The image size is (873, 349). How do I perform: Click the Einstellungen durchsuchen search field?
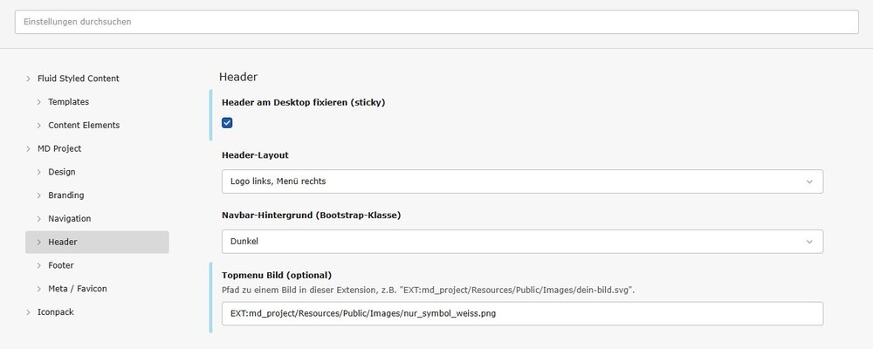(436, 22)
